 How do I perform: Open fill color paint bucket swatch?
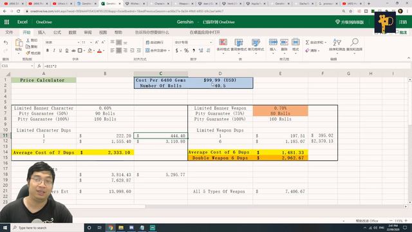click(90, 50)
